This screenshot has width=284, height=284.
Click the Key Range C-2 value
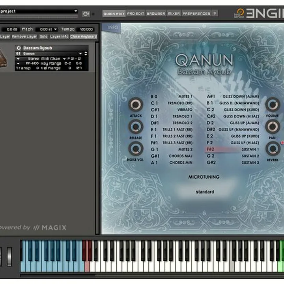tap(67, 64)
